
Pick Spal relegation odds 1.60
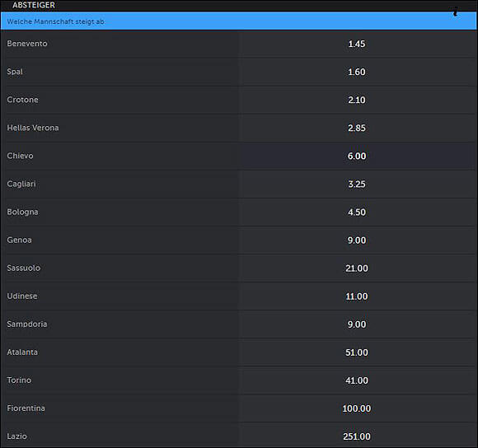coord(357,72)
